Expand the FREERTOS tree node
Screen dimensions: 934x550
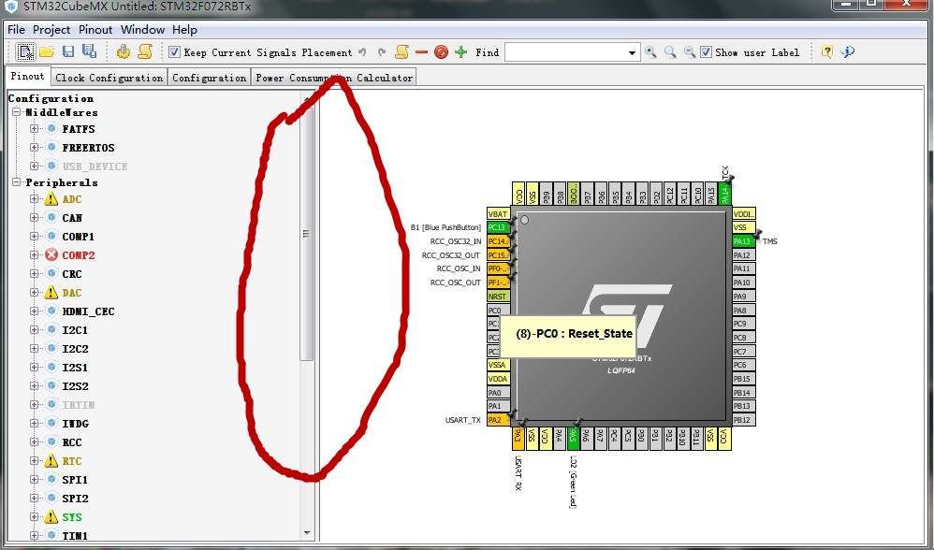pyautogui.click(x=34, y=147)
